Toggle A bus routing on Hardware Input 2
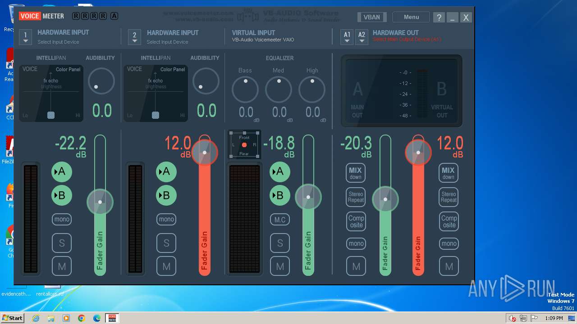Screen dimensions: 577x324 point(166,171)
